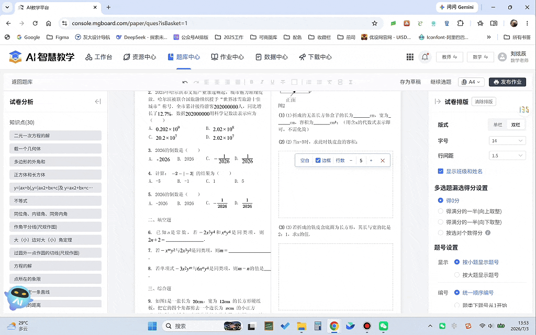Undo the last edit in toolbar
The image size is (536, 335).
(185, 82)
